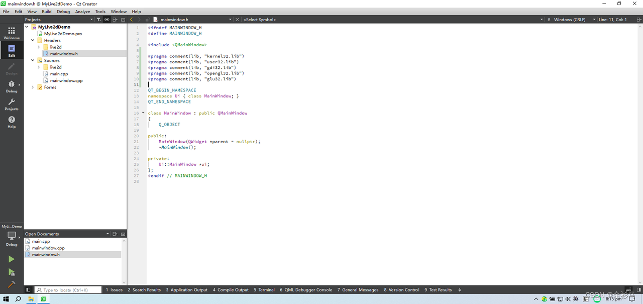
Task: Show the Terminal pane
Action: click(x=264, y=290)
